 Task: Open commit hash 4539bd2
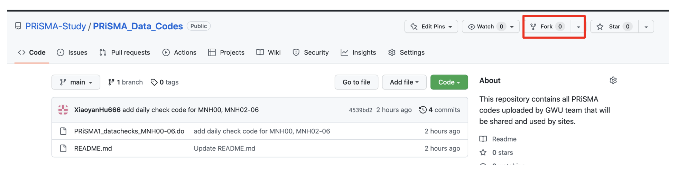click(x=360, y=110)
